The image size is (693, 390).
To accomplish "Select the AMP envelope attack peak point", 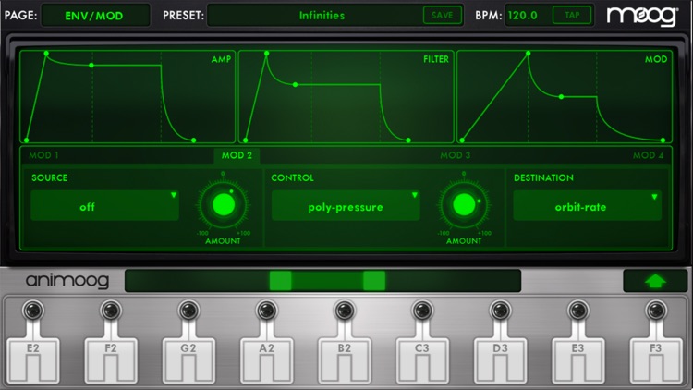I will 46,54.
